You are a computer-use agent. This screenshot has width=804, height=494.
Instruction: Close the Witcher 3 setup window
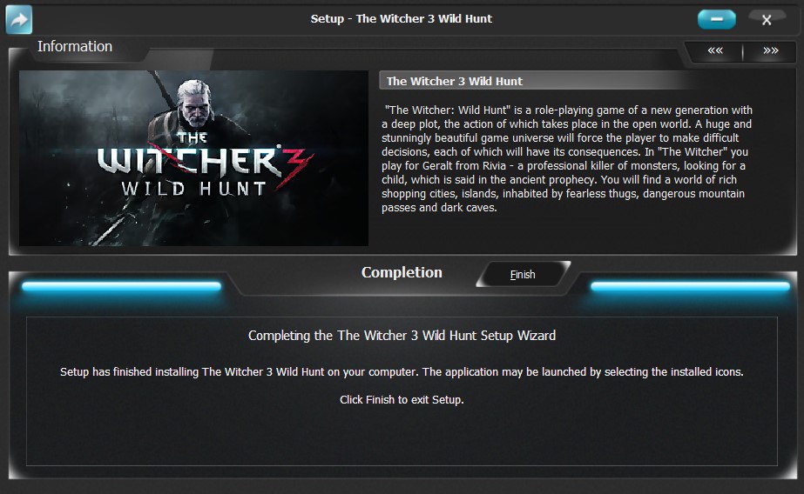(x=767, y=19)
